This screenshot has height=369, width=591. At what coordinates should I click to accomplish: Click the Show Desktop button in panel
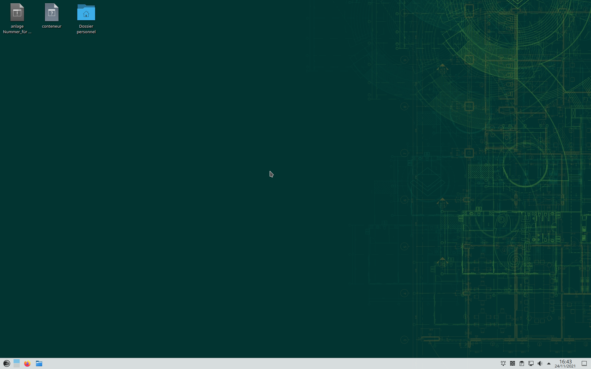(x=584, y=363)
